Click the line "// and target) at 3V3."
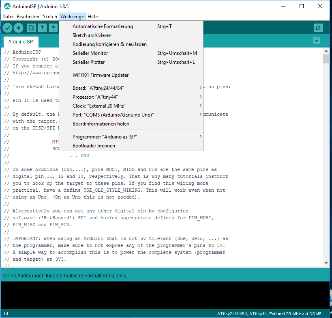 (x=35, y=259)
